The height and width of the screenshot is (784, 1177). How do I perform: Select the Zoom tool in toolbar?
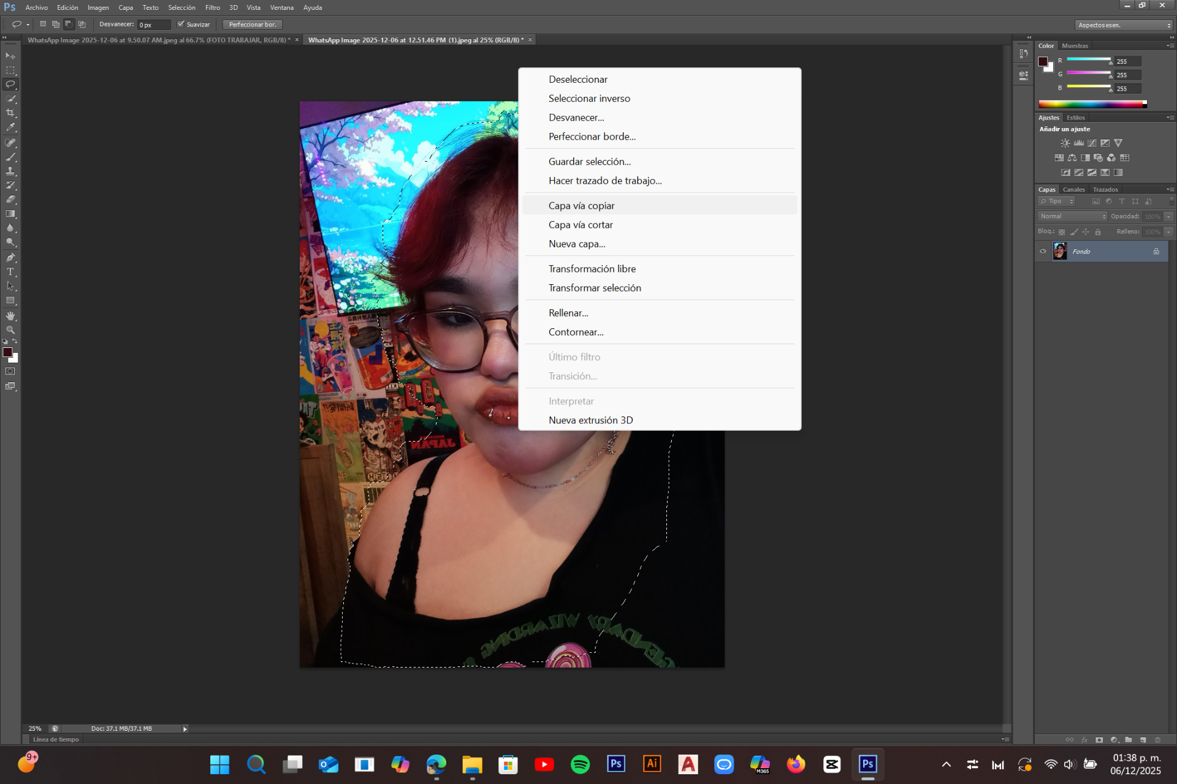[x=10, y=330]
